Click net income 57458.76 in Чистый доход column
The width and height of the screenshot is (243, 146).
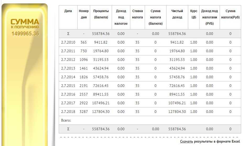click(x=177, y=77)
